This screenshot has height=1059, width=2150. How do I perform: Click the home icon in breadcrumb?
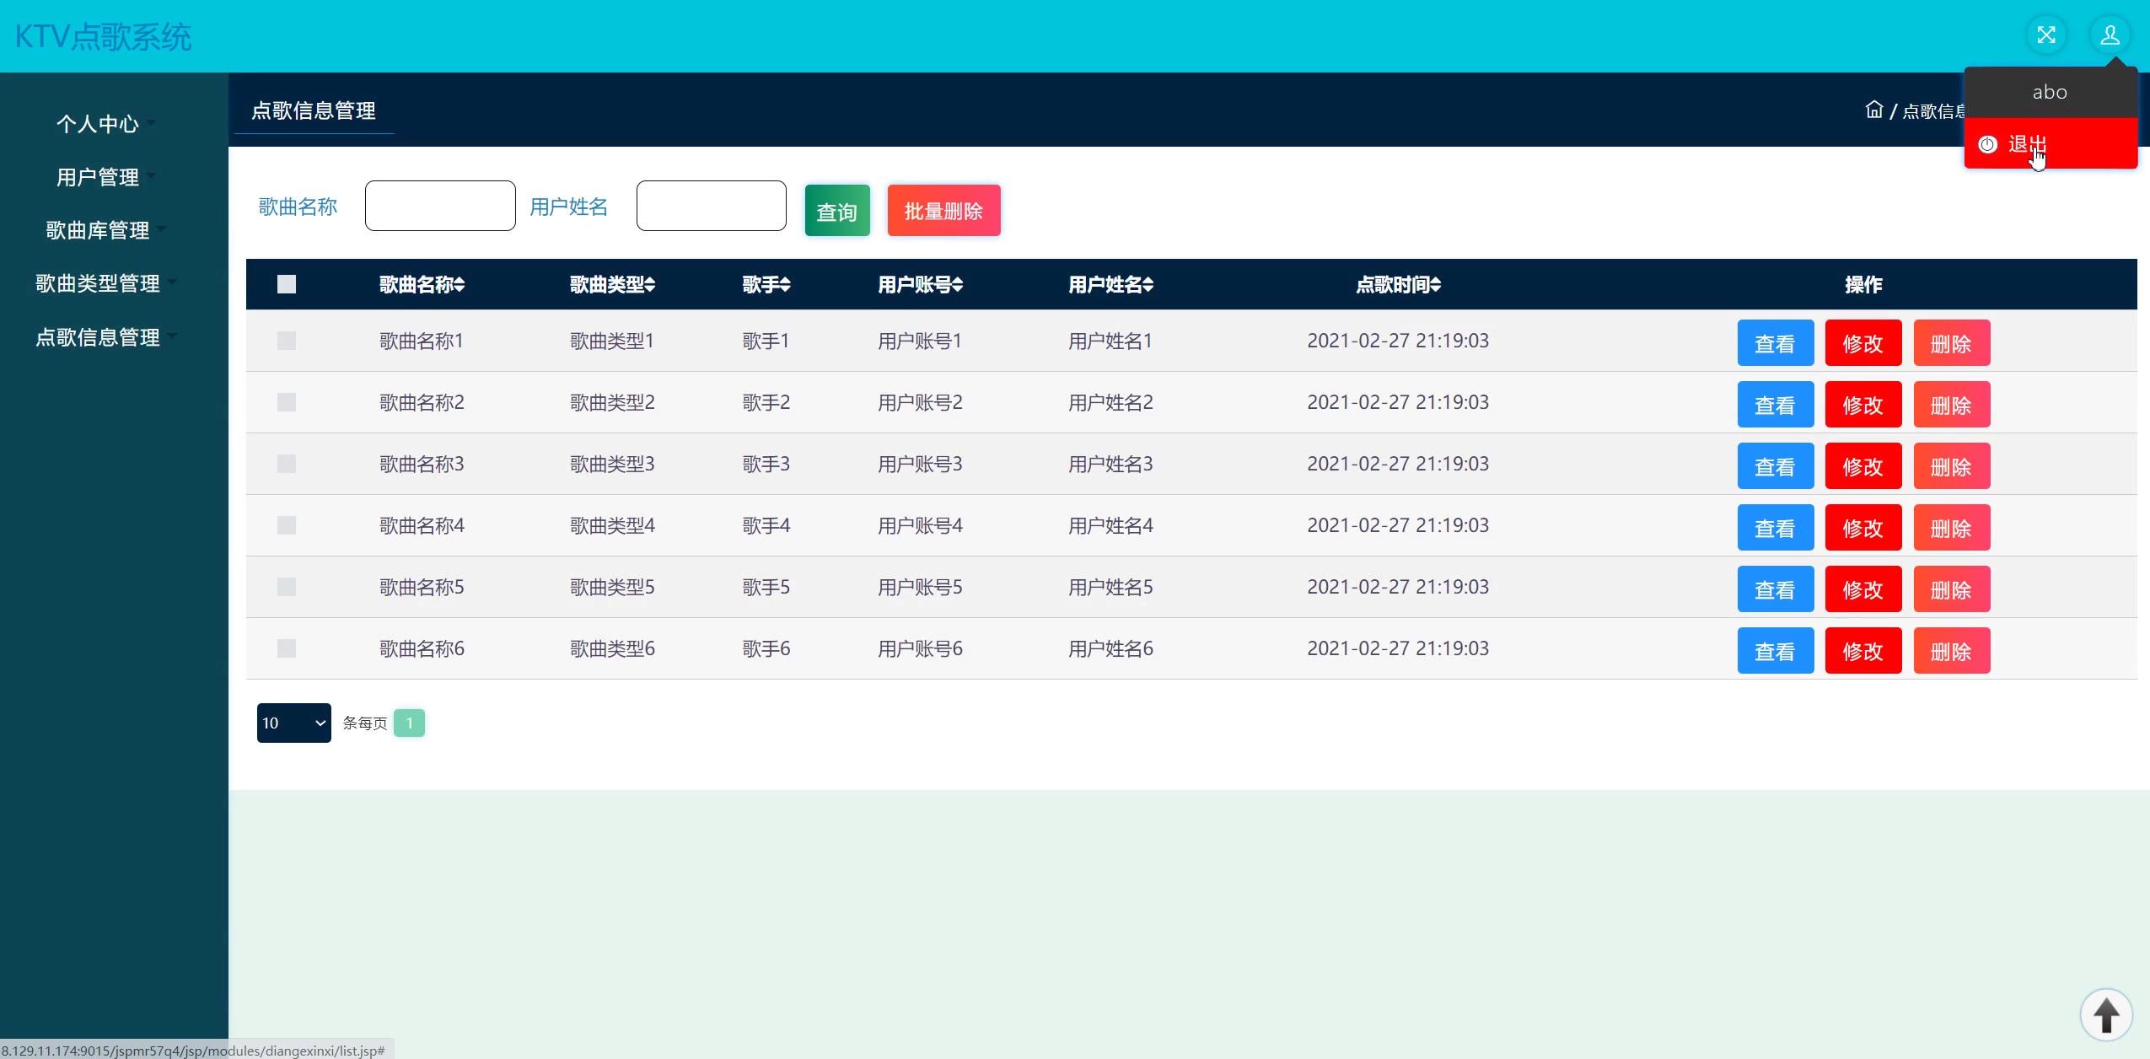1873,110
